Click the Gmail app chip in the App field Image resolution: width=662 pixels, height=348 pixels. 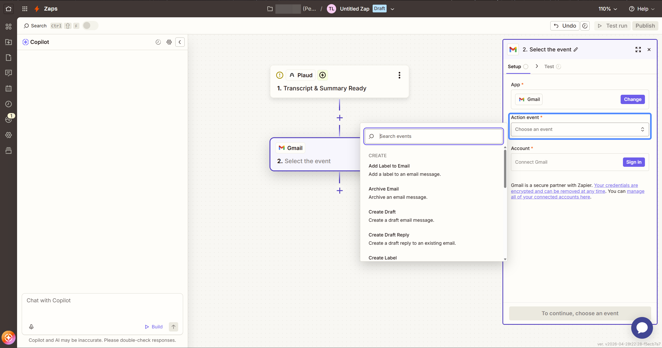[x=529, y=99]
